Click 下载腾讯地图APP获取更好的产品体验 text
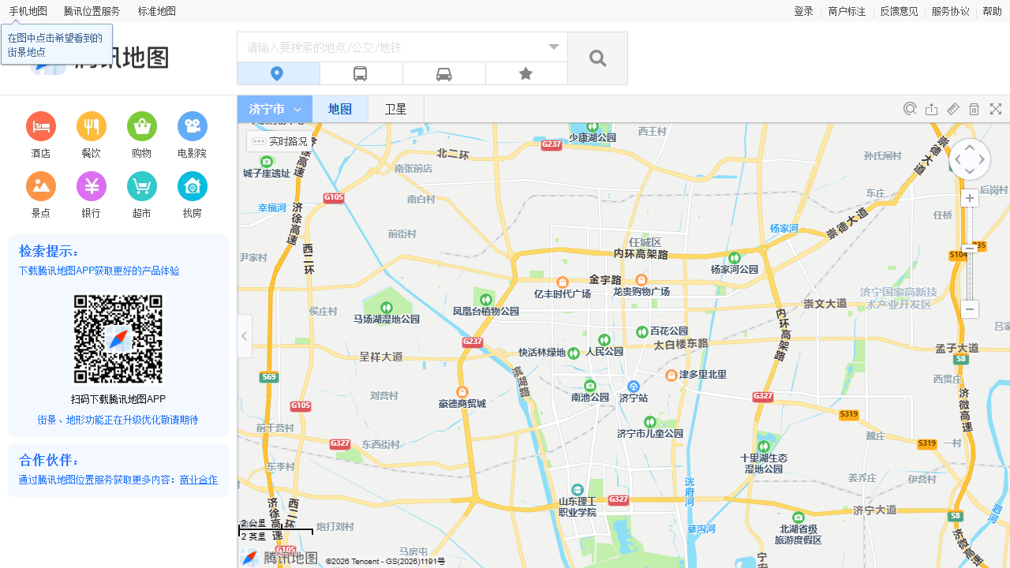Screen dimensions: 1010x568 [99, 271]
